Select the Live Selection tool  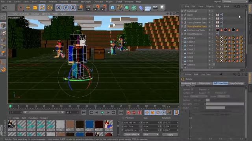[x=21, y=7]
